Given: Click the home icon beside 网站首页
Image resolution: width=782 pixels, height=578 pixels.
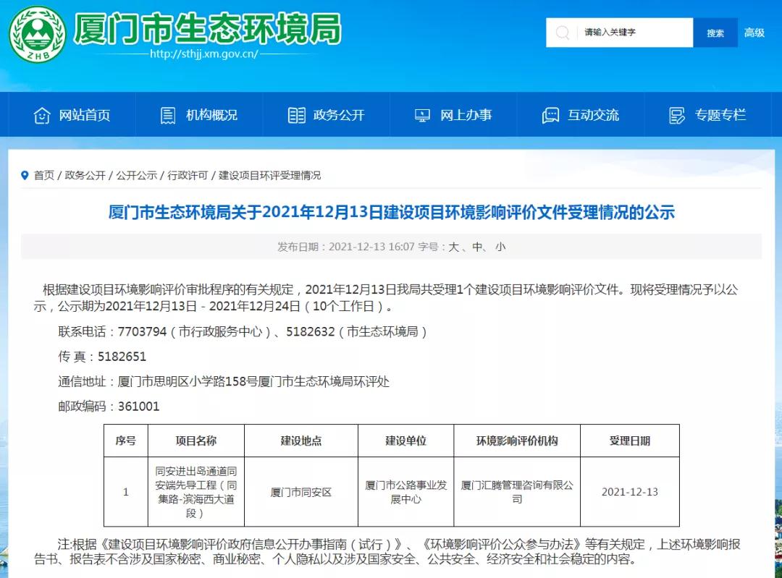Looking at the screenshot, I should click(x=42, y=115).
